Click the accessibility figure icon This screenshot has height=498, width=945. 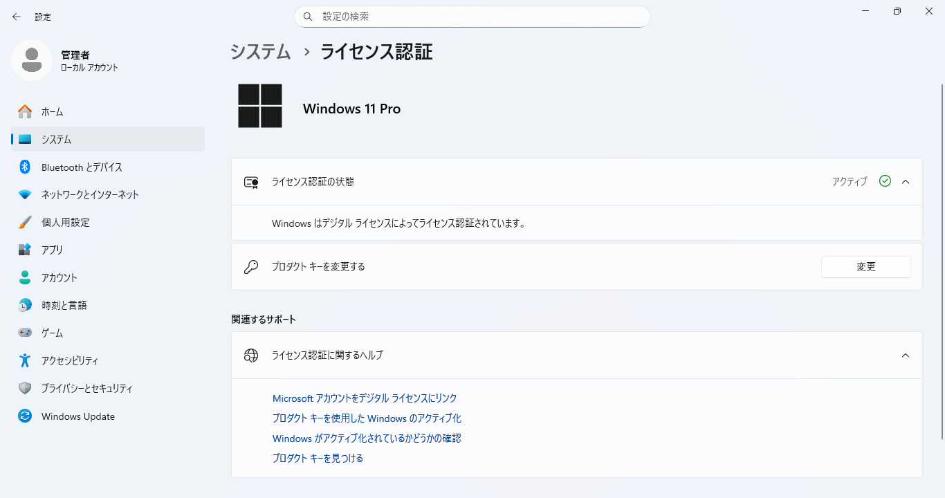coord(25,360)
